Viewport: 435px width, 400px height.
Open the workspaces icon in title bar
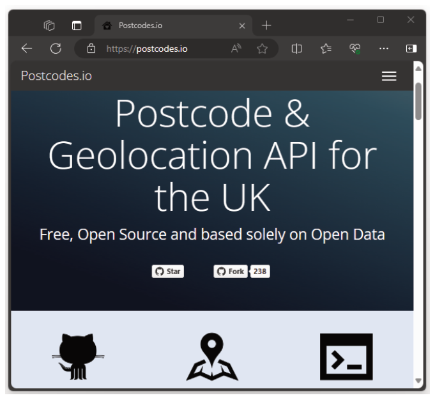click(49, 26)
